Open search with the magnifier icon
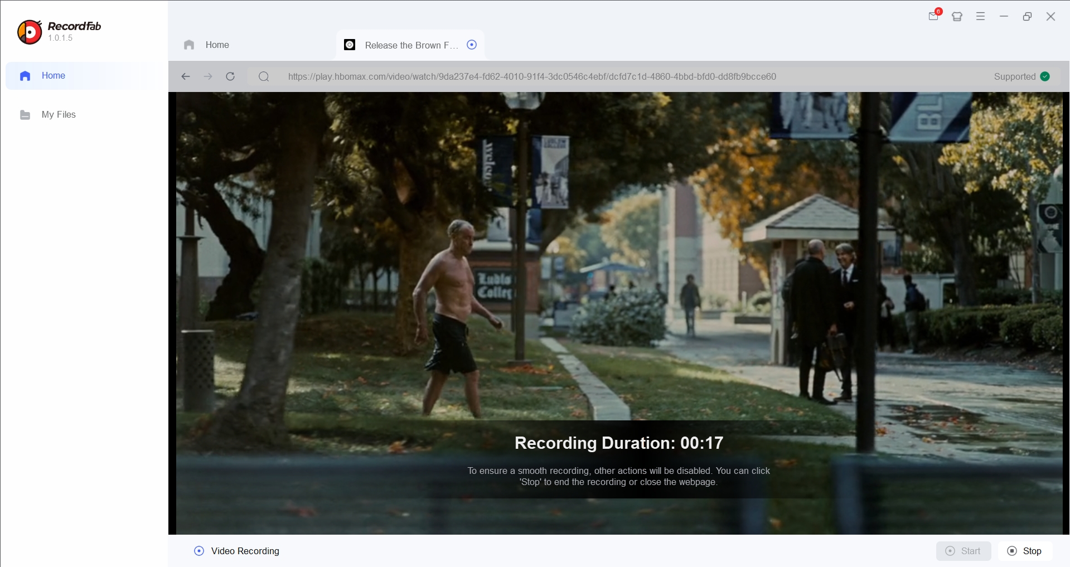Image resolution: width=1070 pixels, height=567 pixels. pos(263,76)
